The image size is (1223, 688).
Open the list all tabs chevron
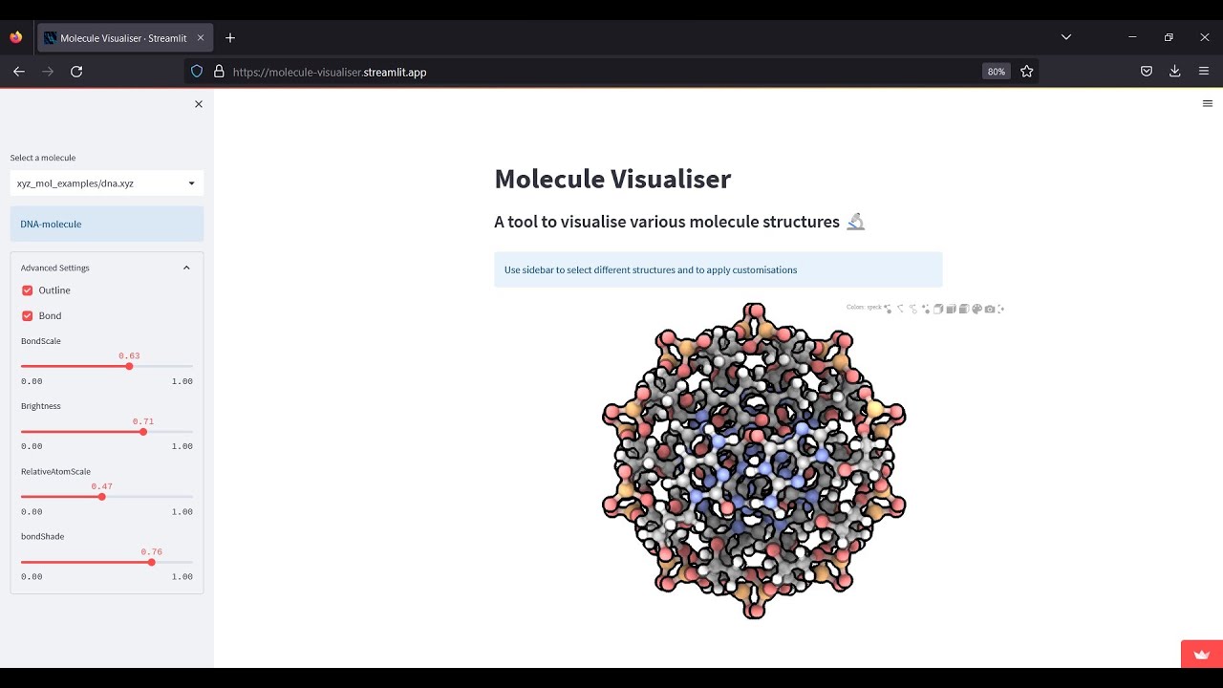[1066, 37]
